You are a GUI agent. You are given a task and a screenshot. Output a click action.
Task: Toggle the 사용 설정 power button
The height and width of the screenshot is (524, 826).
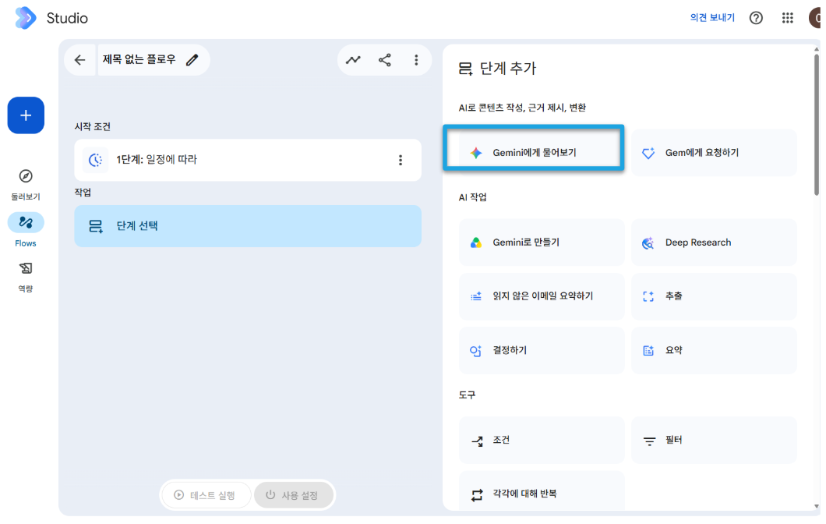(x=293, y=495)
